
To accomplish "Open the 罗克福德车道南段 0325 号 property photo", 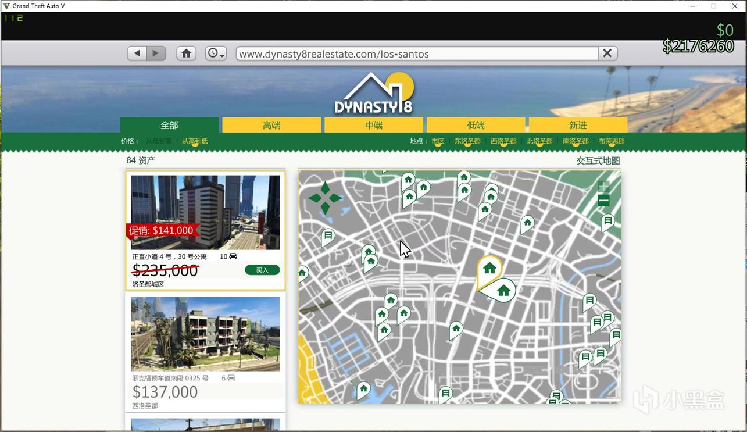I will 205,334.
